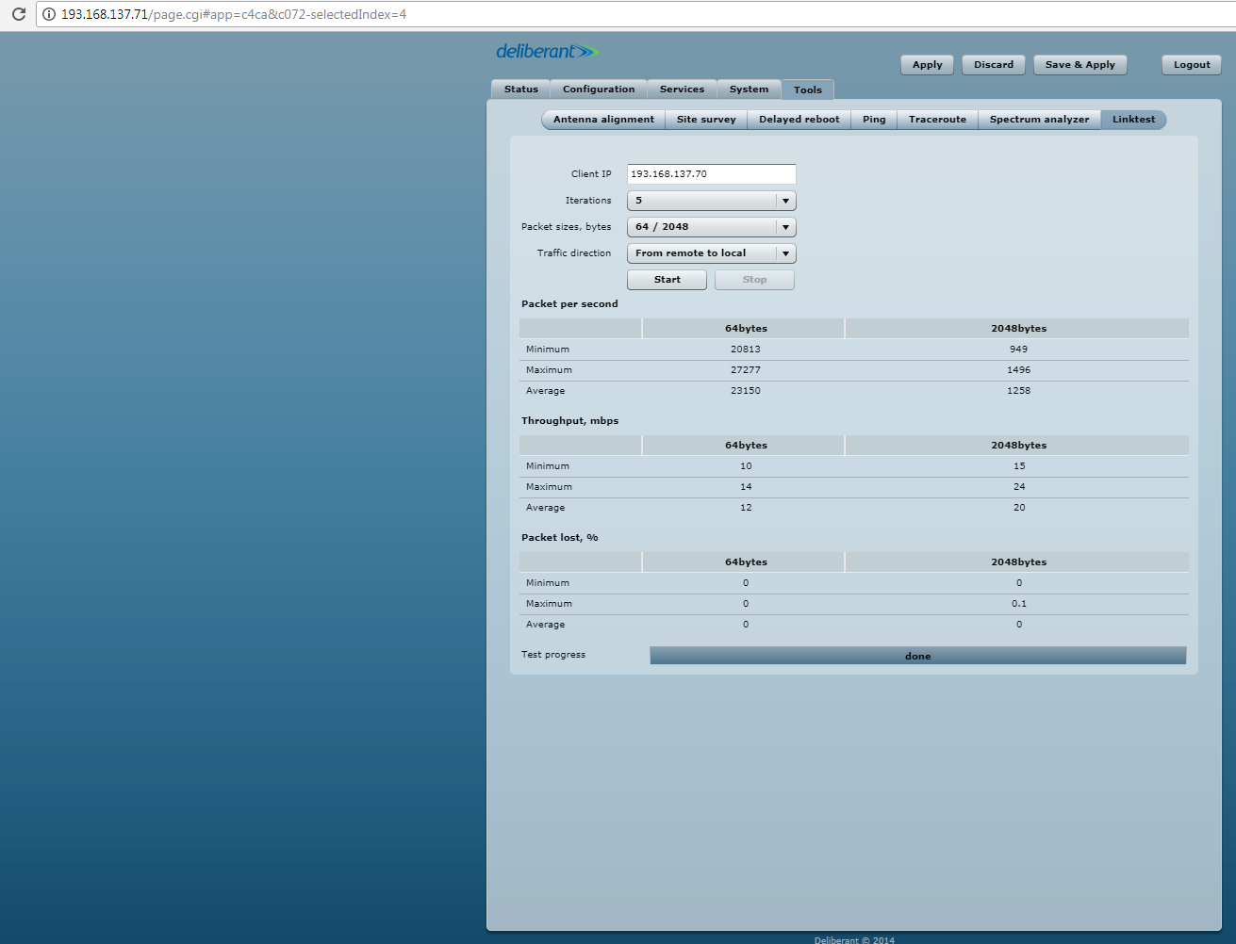This screenshot has height=944, width=1236.
Task: Log out using the Logout button
Action: pyautogui.click(x=1192, y=65)
